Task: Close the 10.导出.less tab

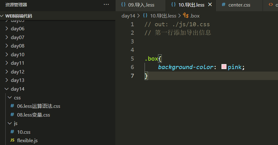Action: (210, 5)
